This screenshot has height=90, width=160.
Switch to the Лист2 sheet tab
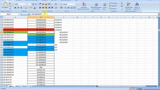[18, 86]
